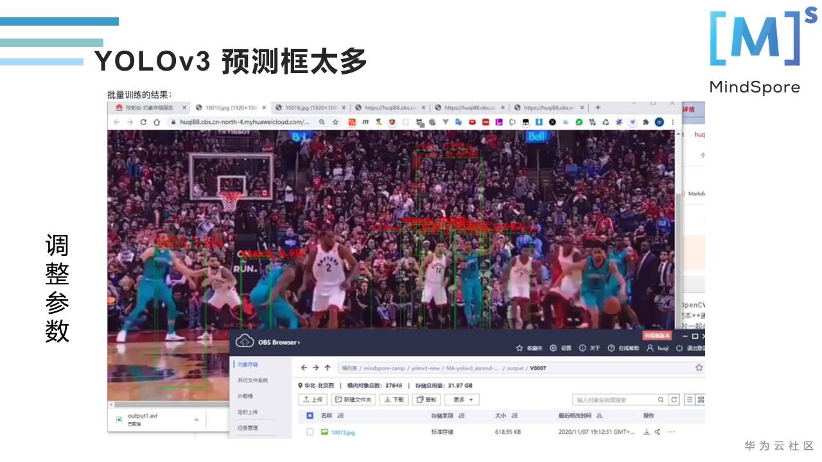Open OBS Browser+ online help question-mark icon

(611, 348)
